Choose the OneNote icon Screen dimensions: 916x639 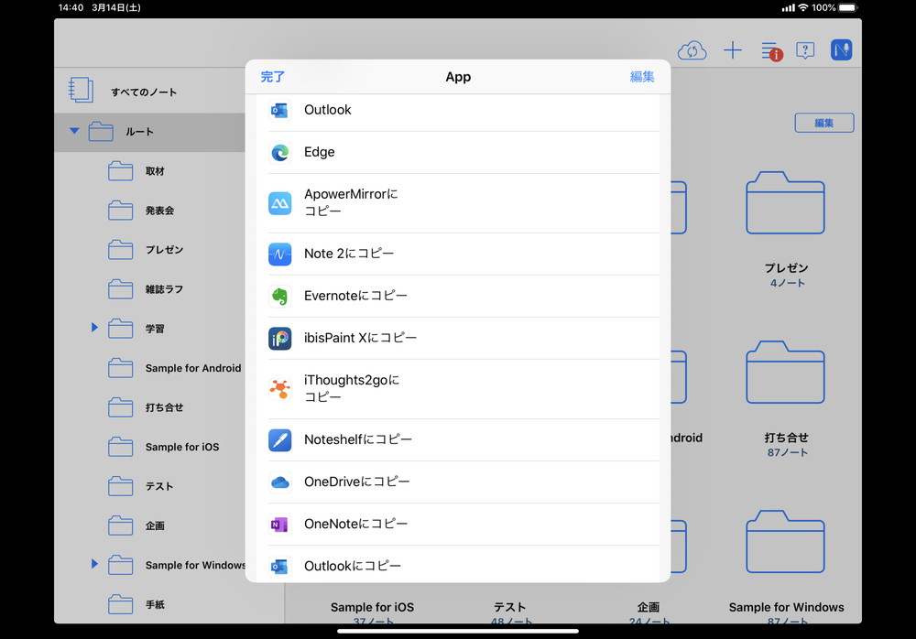[x=279, y=525]
